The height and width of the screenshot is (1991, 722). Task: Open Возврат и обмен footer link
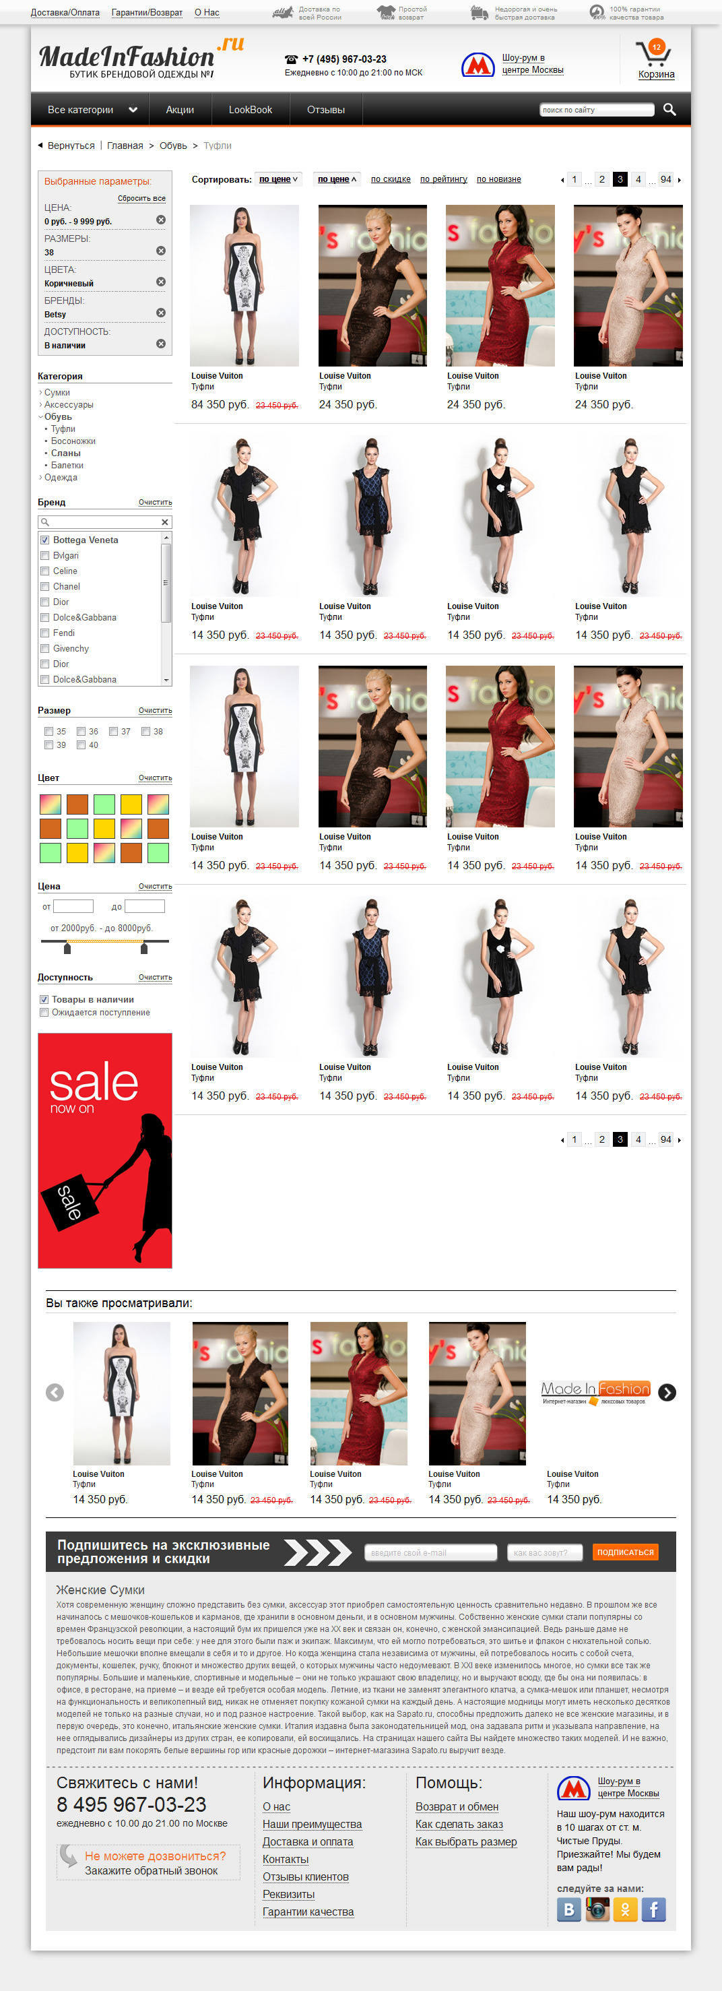pyautogui.click(x=457, y=1806)
